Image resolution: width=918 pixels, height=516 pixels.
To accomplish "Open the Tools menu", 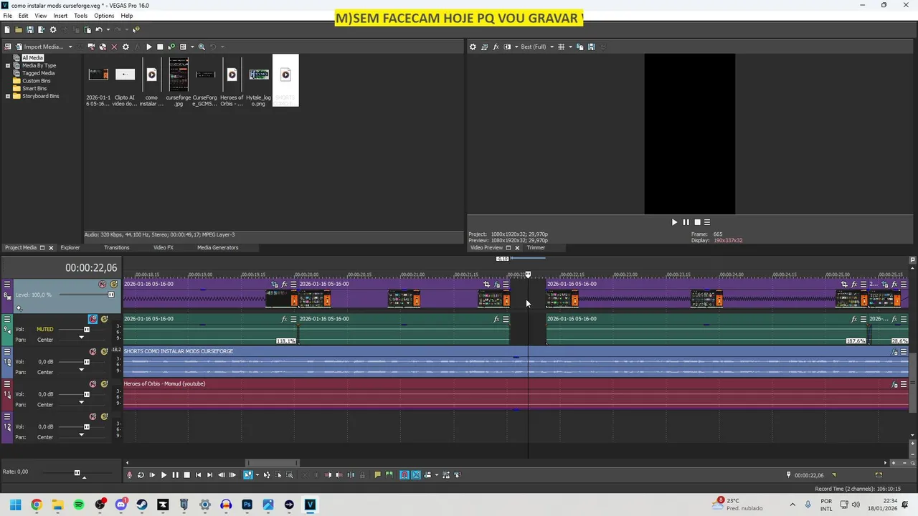I will click(x=80, y=15).
